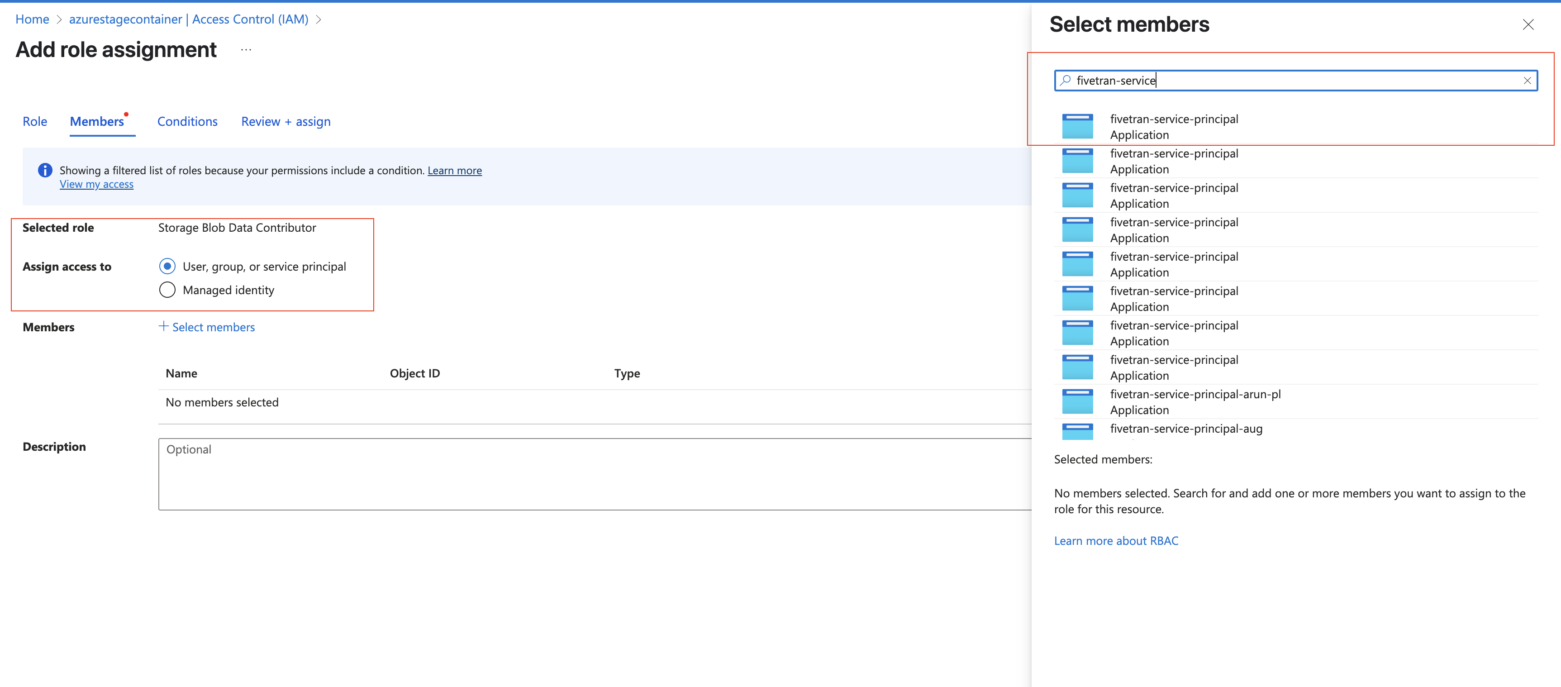
Task: Open azurestagecontainer Access Control (IAM) breadcrumb
Action: 189,19
